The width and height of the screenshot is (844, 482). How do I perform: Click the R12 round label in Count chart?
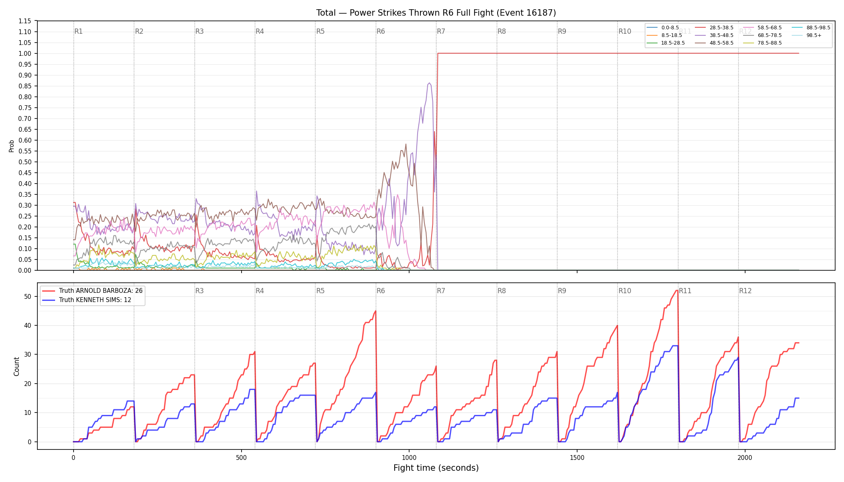[x=745, y=291]
